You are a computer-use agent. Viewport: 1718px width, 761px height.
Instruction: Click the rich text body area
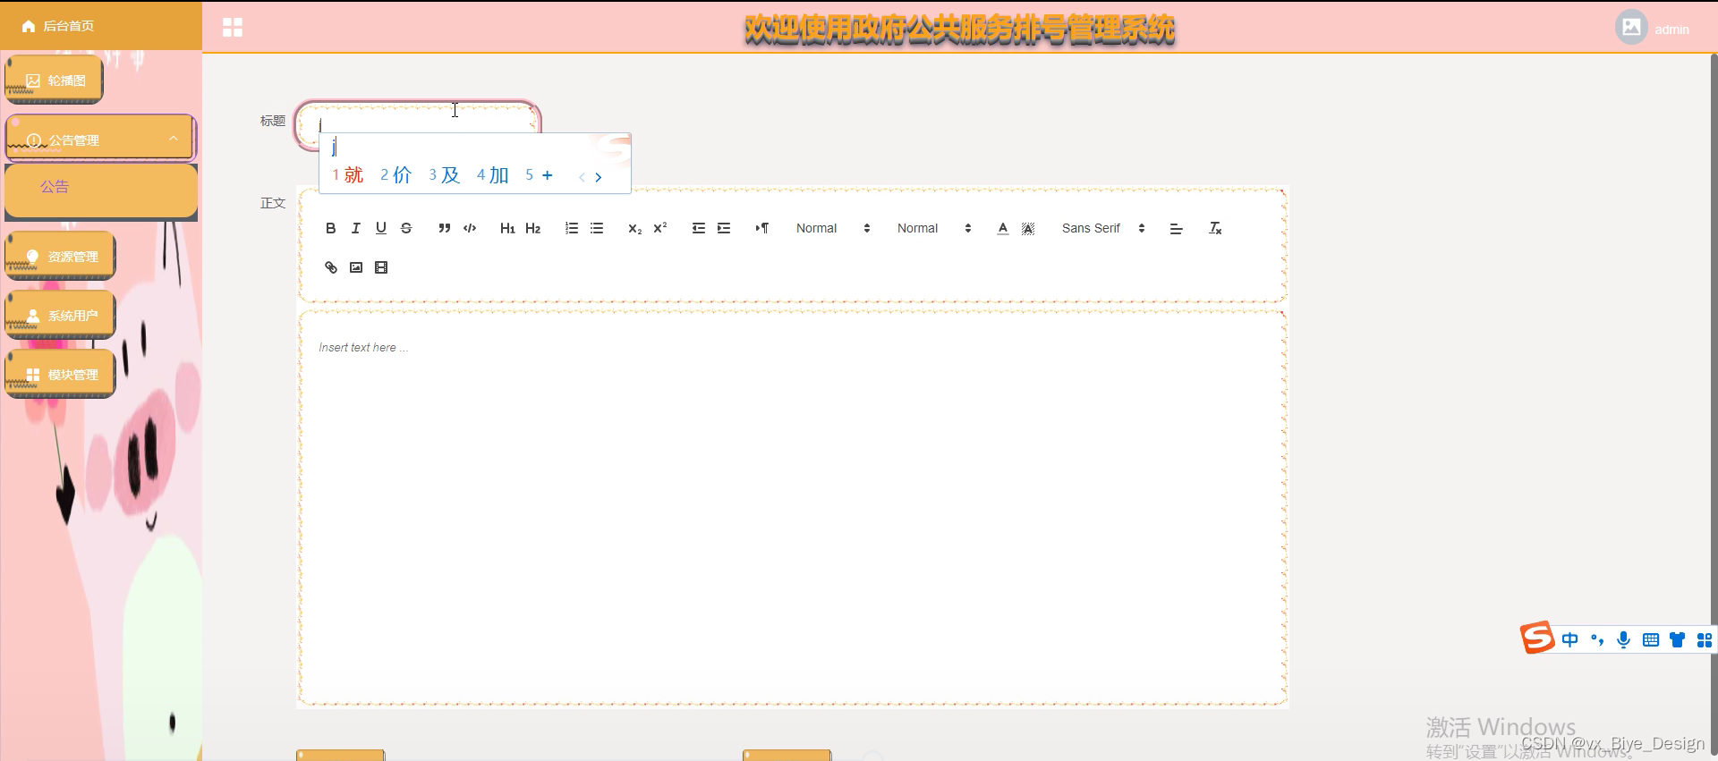793,508
